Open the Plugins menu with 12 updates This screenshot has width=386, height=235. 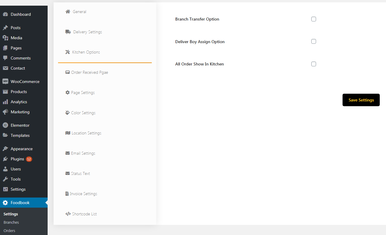pyautogui.click(x=18, y=159)
